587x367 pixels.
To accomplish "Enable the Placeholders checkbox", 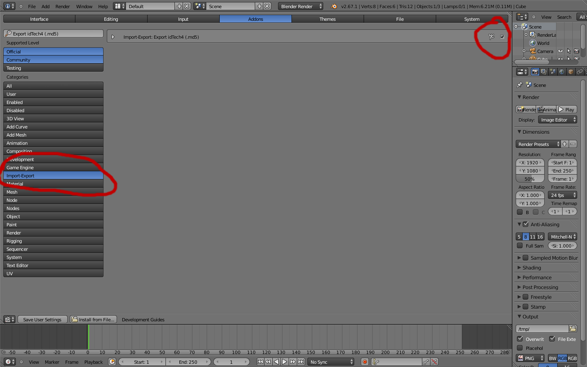I will pyautogui.click(x=520, y=348).
